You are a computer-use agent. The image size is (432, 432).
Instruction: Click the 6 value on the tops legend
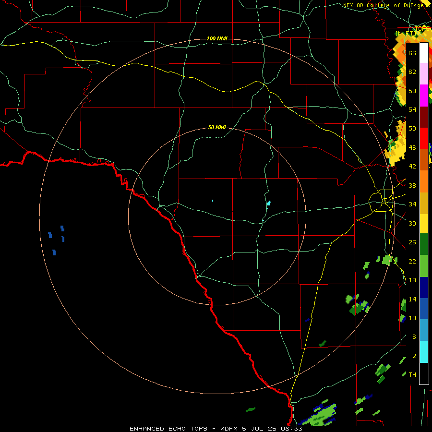(x=414, y=337)
